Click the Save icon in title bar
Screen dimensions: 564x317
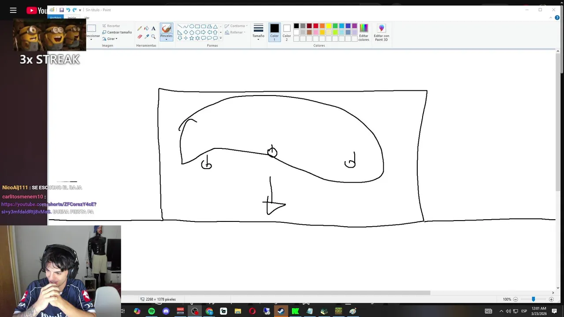pyautogui.click(x=62, y=10)
